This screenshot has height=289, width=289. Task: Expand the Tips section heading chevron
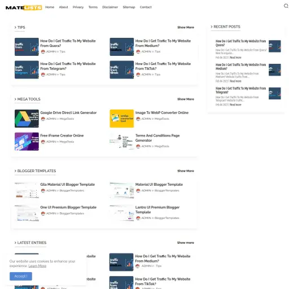15,28
